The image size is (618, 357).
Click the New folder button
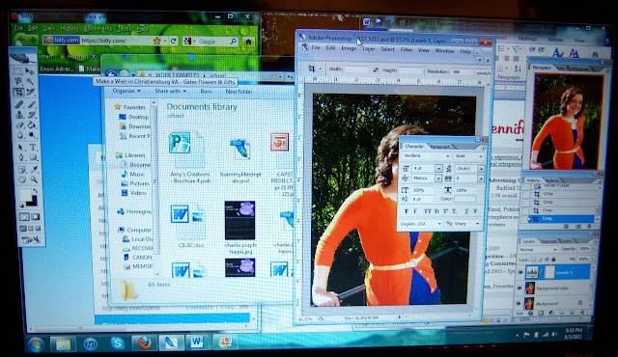(239, 92)
